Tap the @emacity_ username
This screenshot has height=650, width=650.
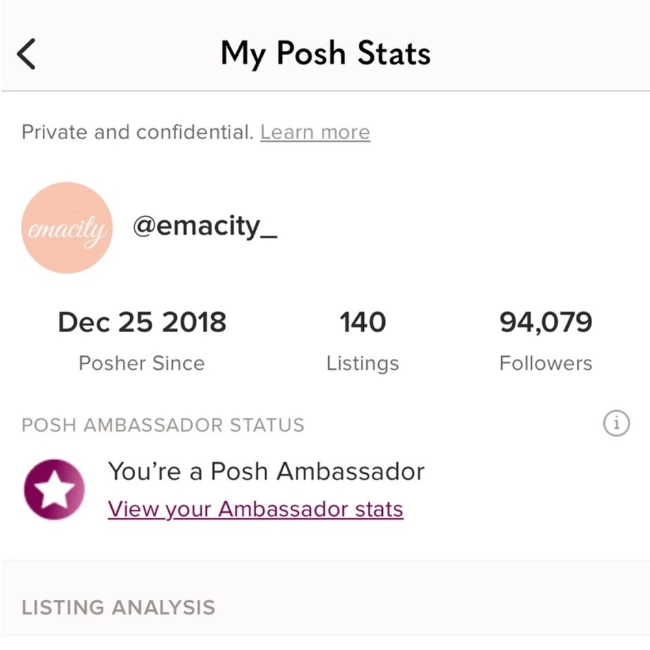click(205, 227)
